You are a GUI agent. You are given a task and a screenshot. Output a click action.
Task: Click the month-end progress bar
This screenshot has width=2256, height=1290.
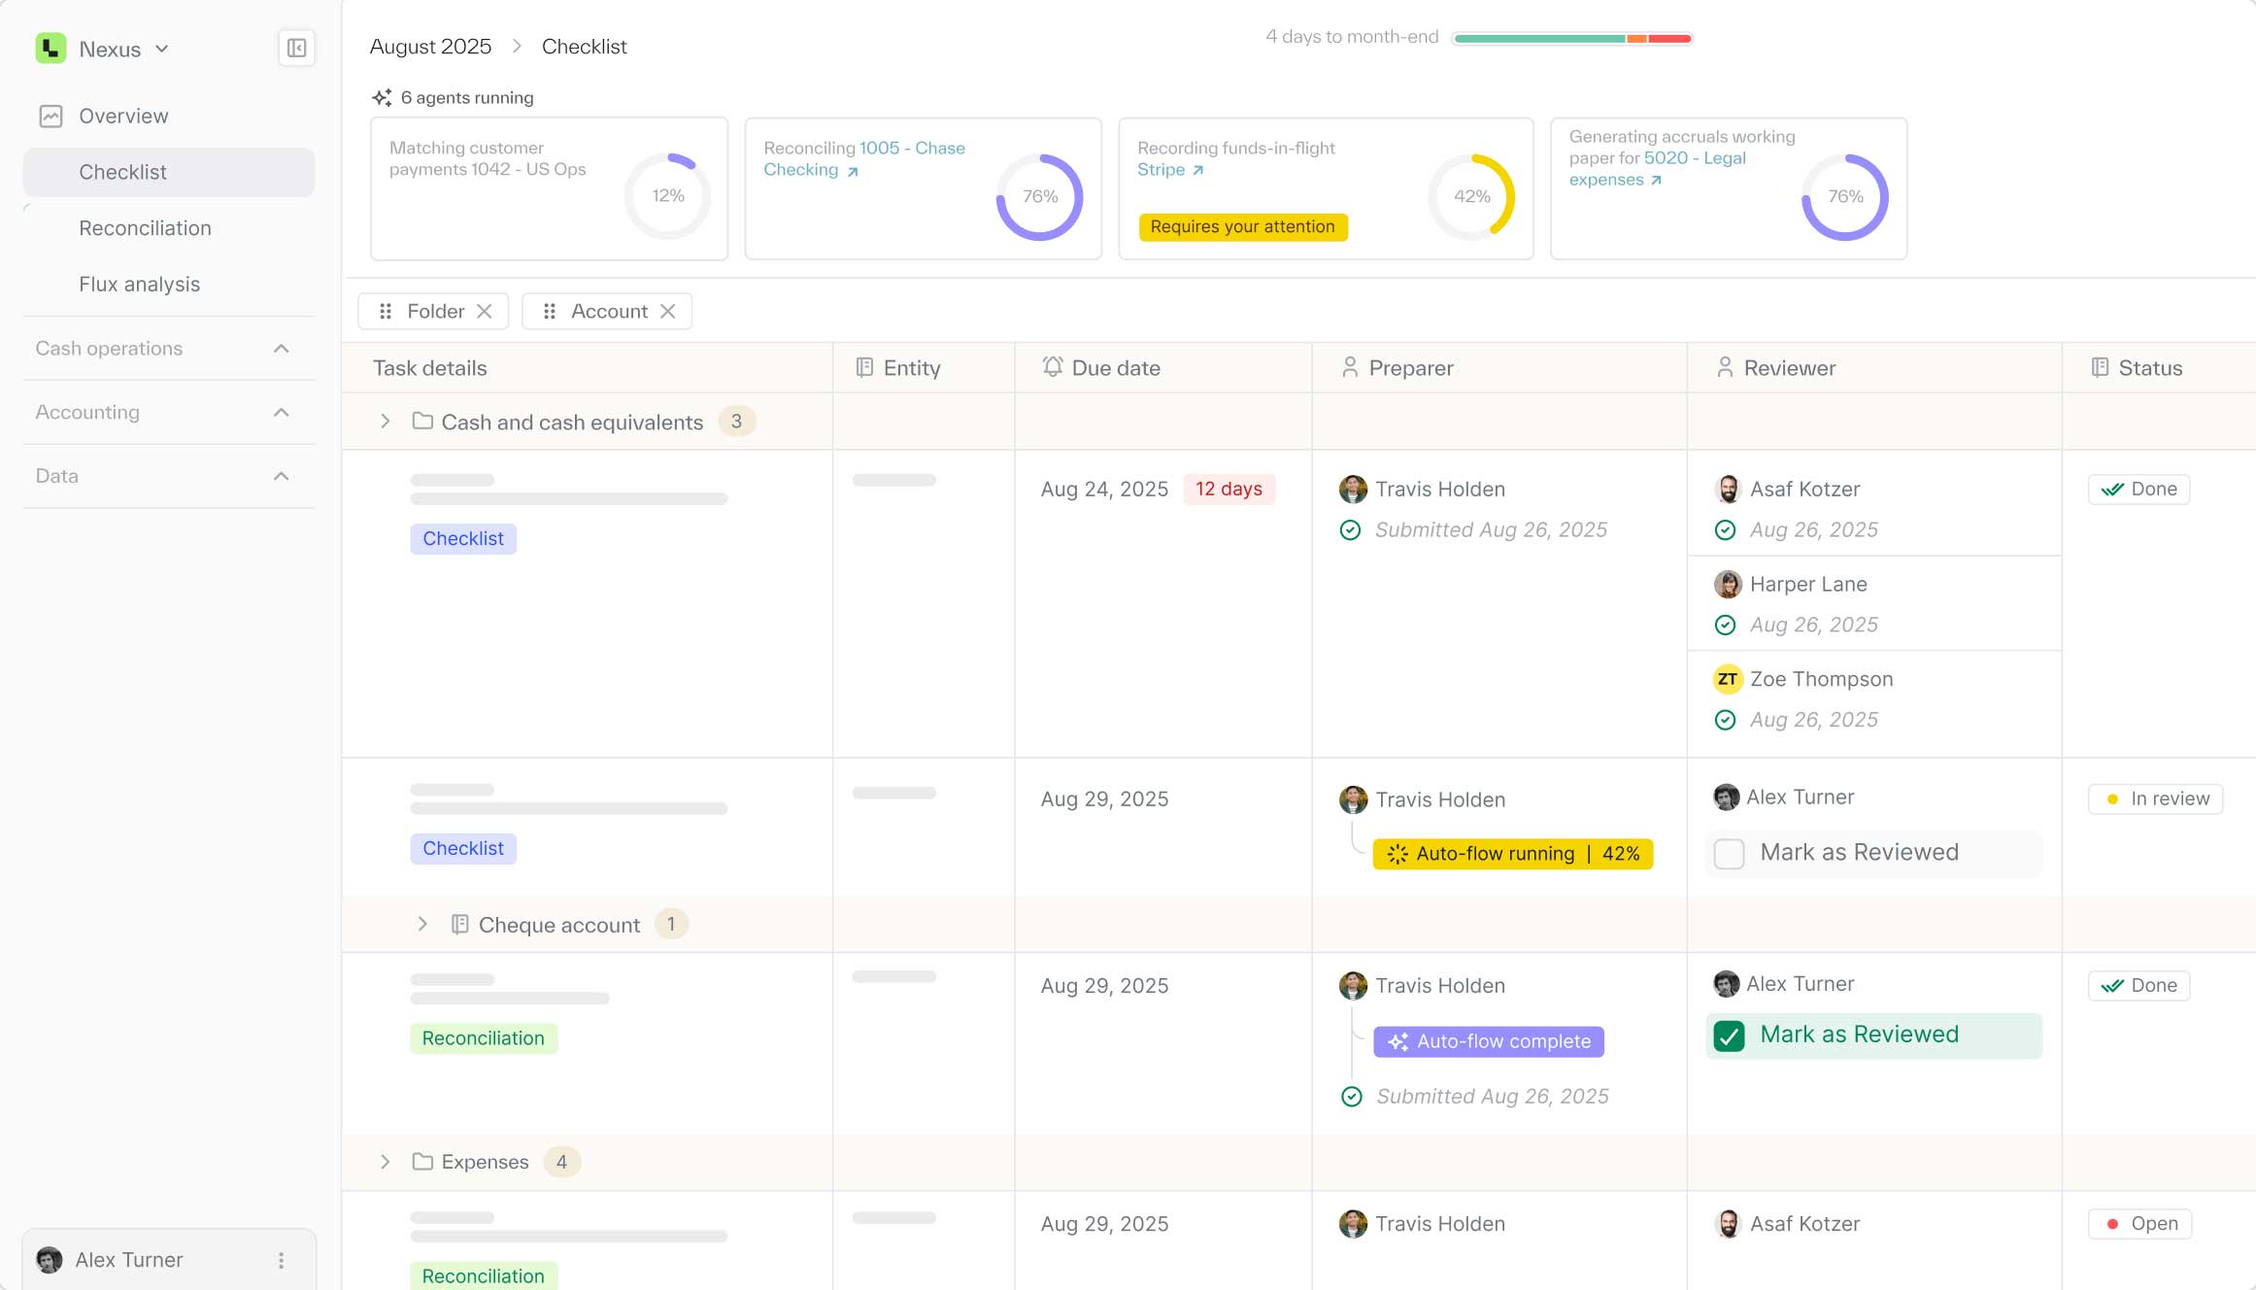click(x=1571, y=39)
